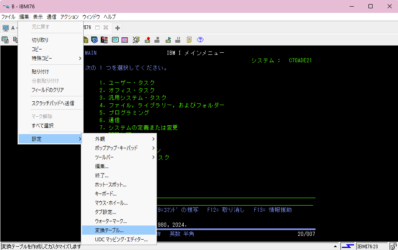Click the open 編集 menu title
398x250 pixels.
point(24,17)
